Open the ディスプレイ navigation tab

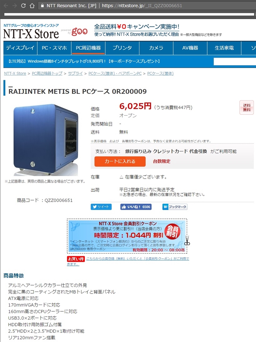coord(20,48)
